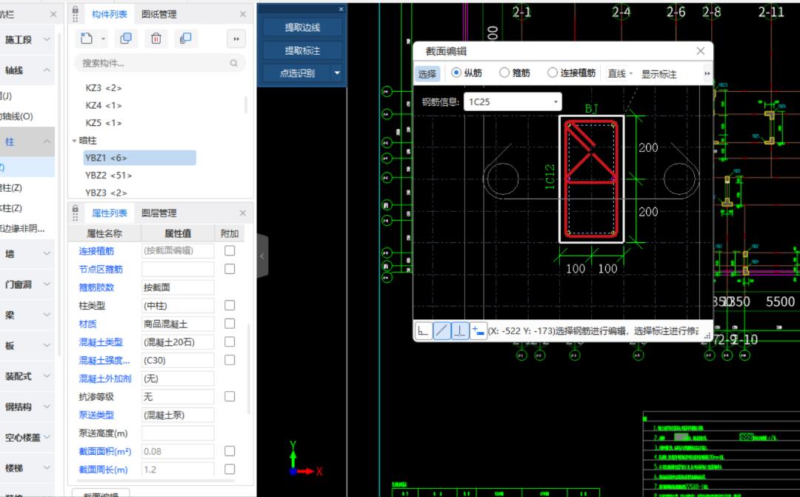Screen dimensions: 800x497
Task: Expand the 墙 navigation section
Action: pyautogui.click(x=47, y=253)
